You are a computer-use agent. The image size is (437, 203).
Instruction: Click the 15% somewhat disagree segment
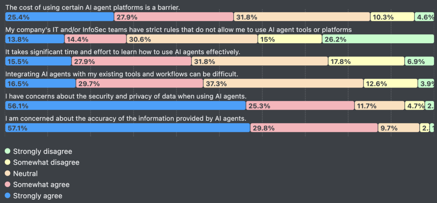pos(290,39)
